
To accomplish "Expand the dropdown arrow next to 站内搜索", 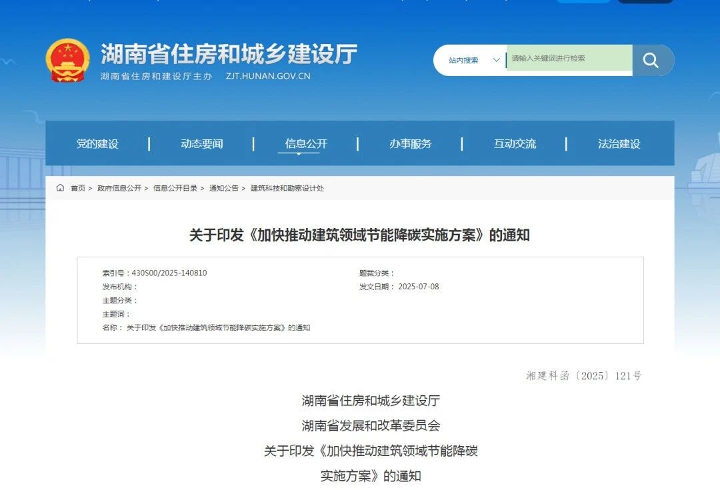I will [x=496, y=60].
